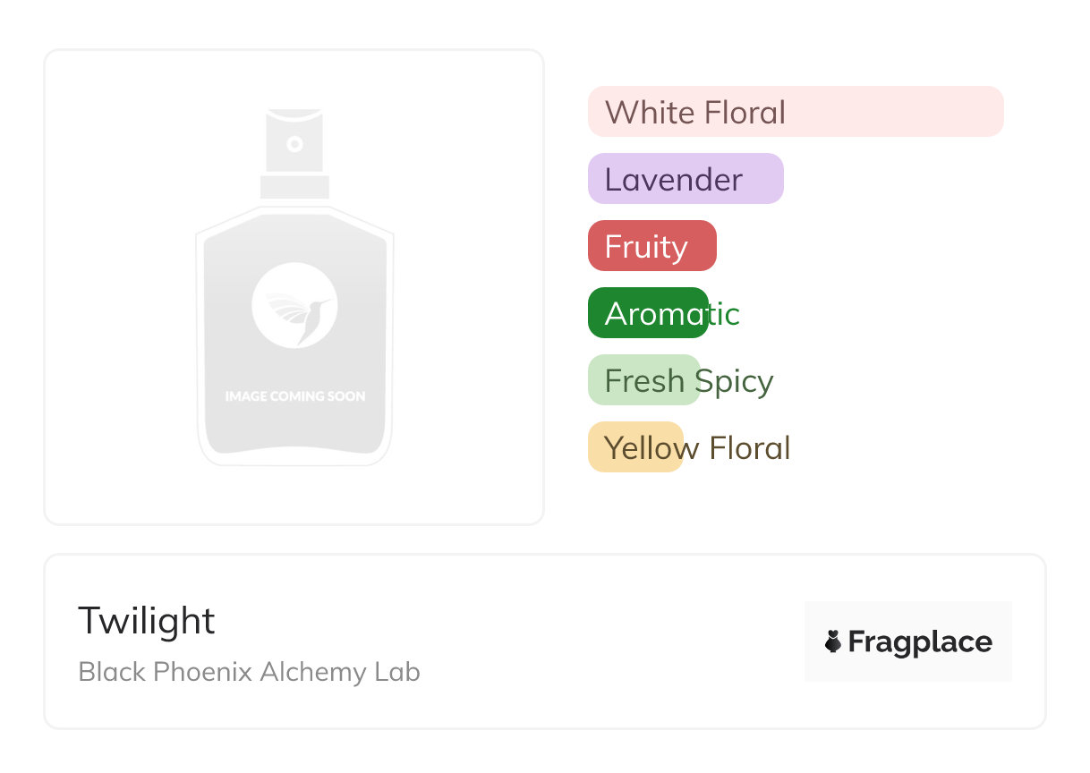This screenshot has height=773, width=1090.
Task: Click the Fragplace bee logo icon
Action: point(833,641)
